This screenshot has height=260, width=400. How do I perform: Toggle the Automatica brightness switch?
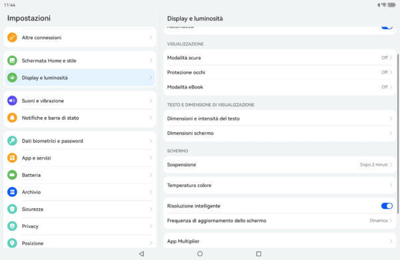[x=387, y=27]
